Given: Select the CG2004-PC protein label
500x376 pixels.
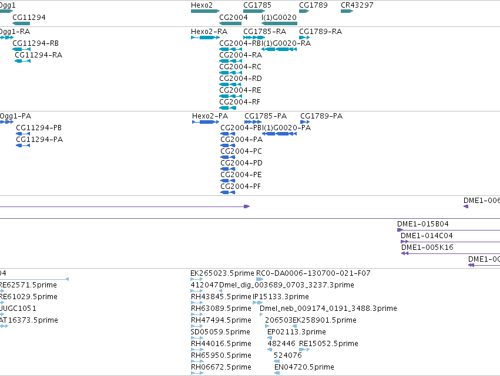Looking at the screenshot, I should click(241, 151).
